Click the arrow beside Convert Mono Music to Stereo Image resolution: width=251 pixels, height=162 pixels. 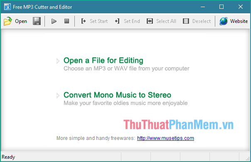[58, 96]
